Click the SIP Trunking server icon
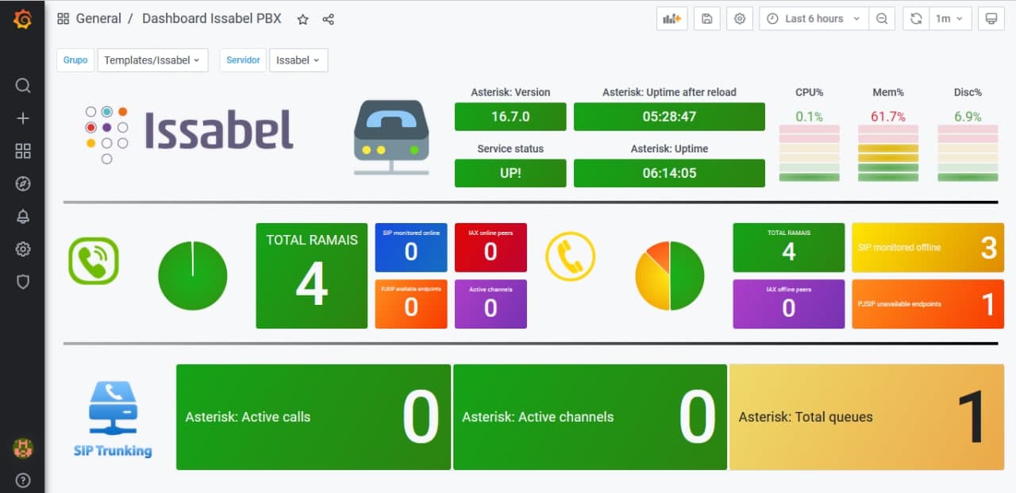The height and width of the screenshot is (493, 1016). coord(113,419)
